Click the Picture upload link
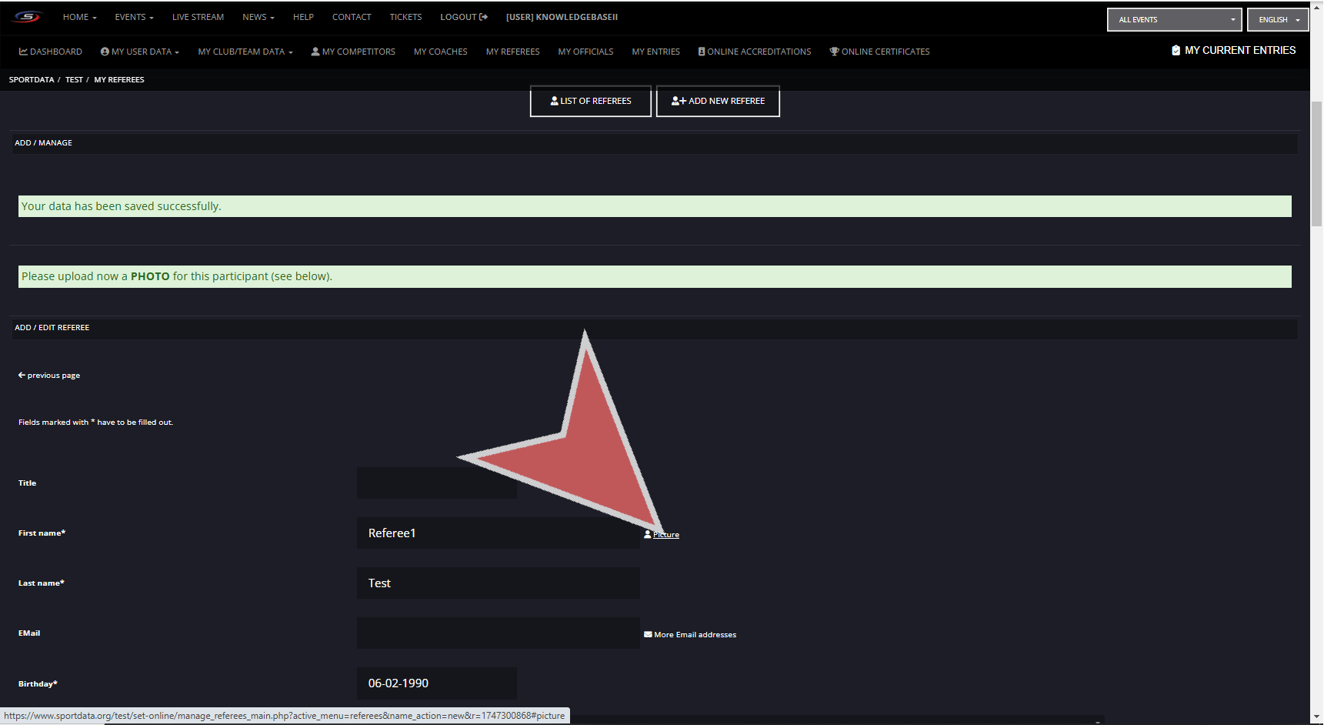This screenshot has height=725, width=1324. (x=665, y=535)
